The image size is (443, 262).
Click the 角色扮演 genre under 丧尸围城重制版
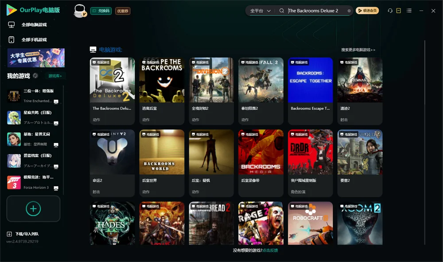298,192
